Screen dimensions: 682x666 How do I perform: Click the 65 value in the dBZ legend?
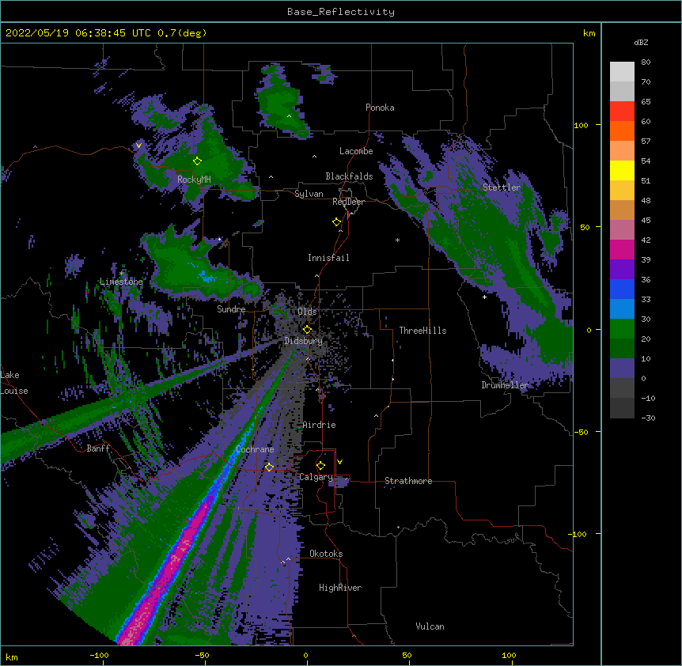pyautogui.click(x=646, y=101)
